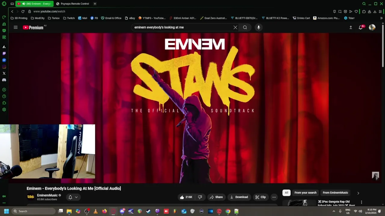Open the Windows Start menu
The image size is (385, 216).
click(x=6, y=211)
